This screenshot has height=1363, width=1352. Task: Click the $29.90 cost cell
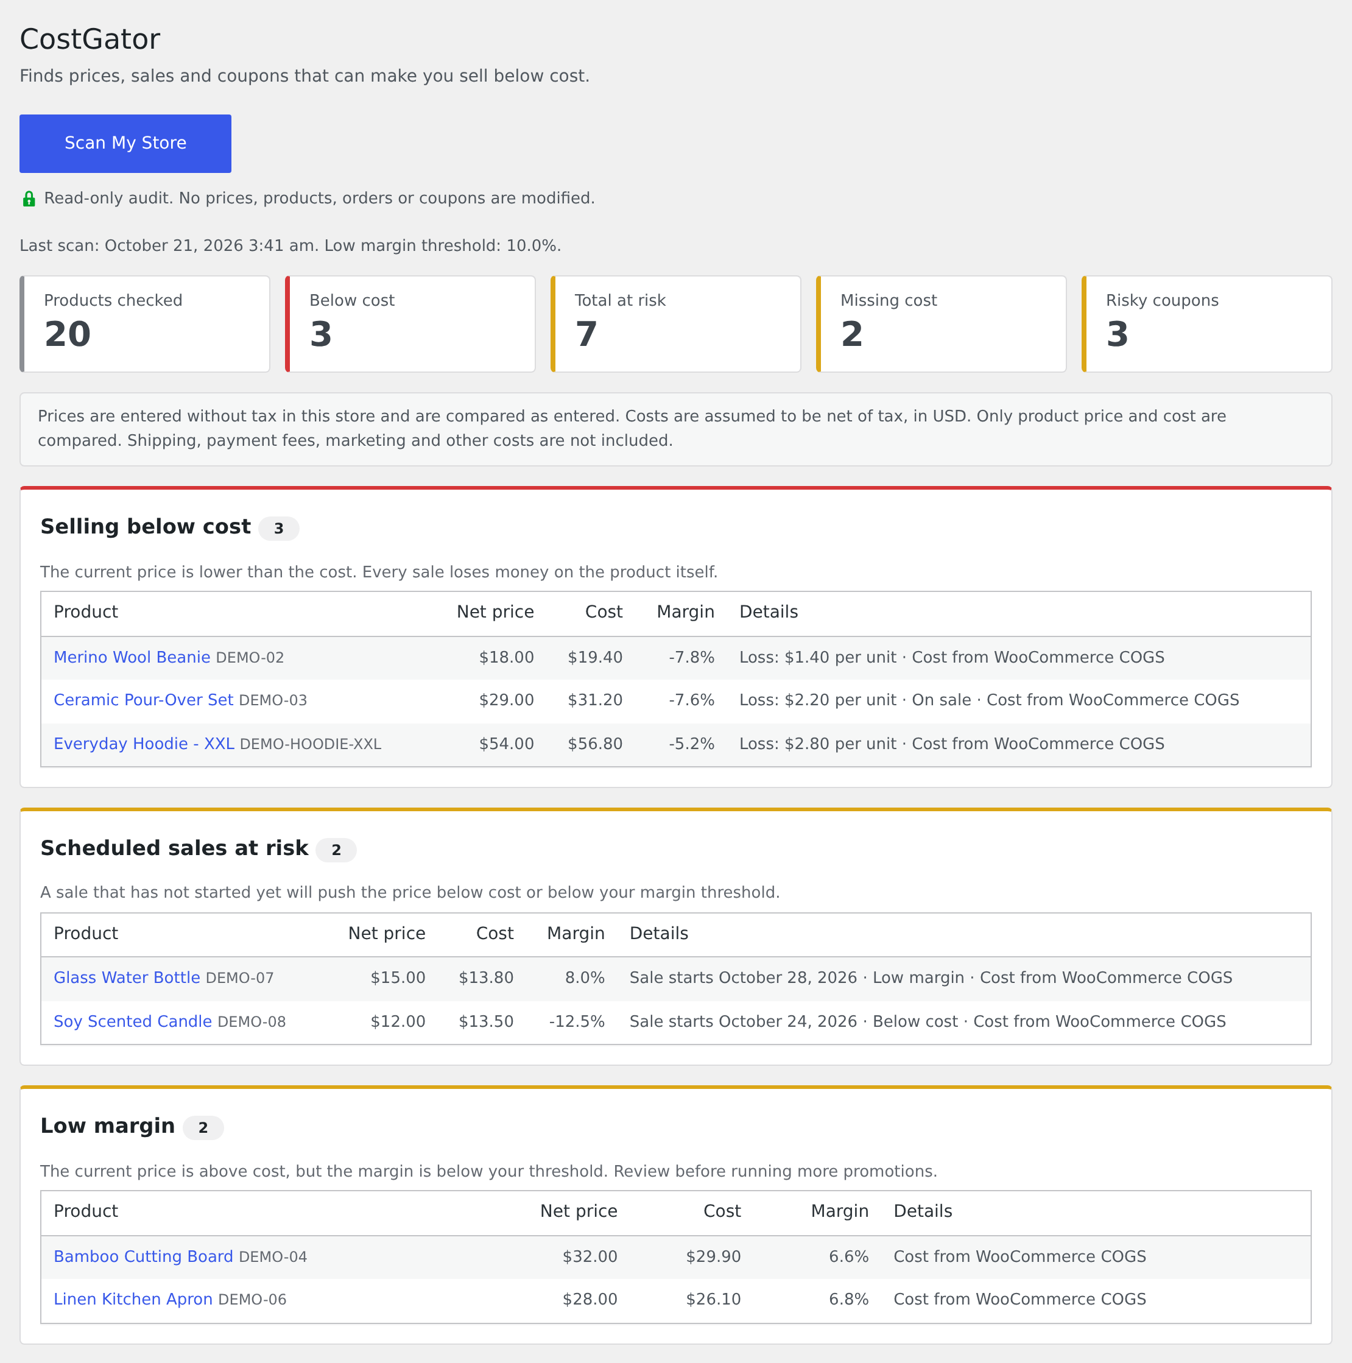(713, 1256)
